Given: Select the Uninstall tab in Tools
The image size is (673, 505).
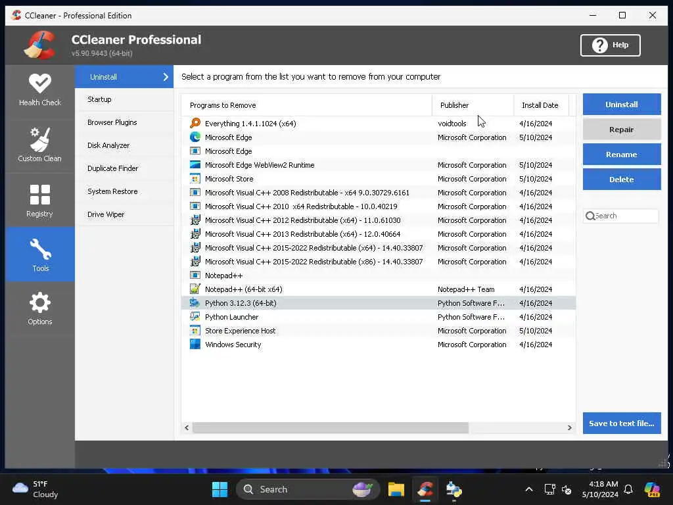Looking at the screenshot, I should click(x=124, y=77).
